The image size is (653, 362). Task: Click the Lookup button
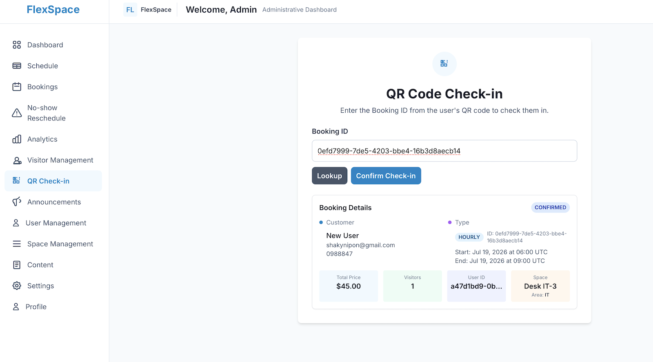[329, 175]
